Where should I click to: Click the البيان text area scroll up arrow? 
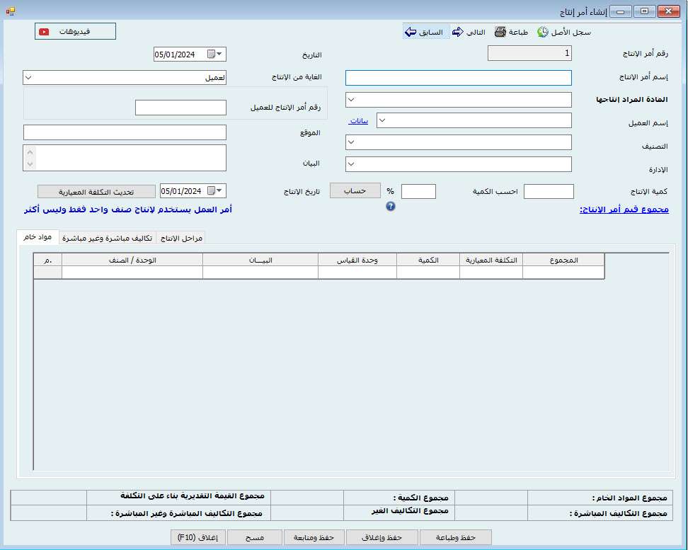point(30,152)
